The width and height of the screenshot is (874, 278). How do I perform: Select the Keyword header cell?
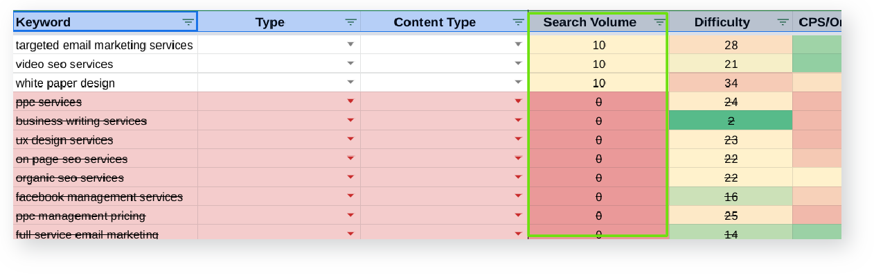point(97,22)
